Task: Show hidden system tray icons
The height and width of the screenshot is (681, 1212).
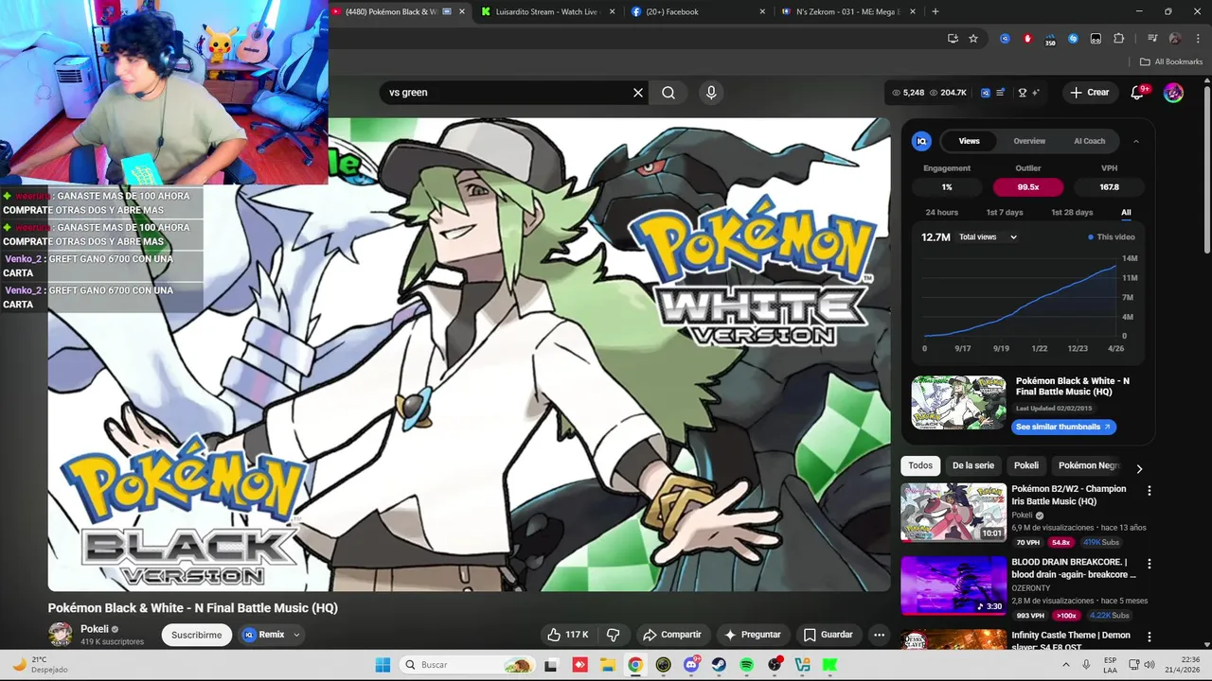Action: coord(1066,665)
